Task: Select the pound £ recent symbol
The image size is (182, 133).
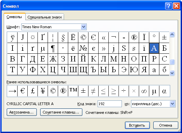Action: coord(33,91)
